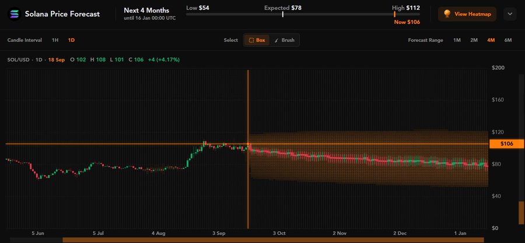Click the +4 (+4.17%) change value
The image size is (525, 243).
[x=164, y=60]
